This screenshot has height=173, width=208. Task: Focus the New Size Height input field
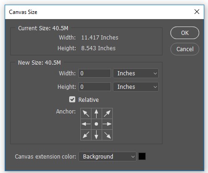point(95,87)
